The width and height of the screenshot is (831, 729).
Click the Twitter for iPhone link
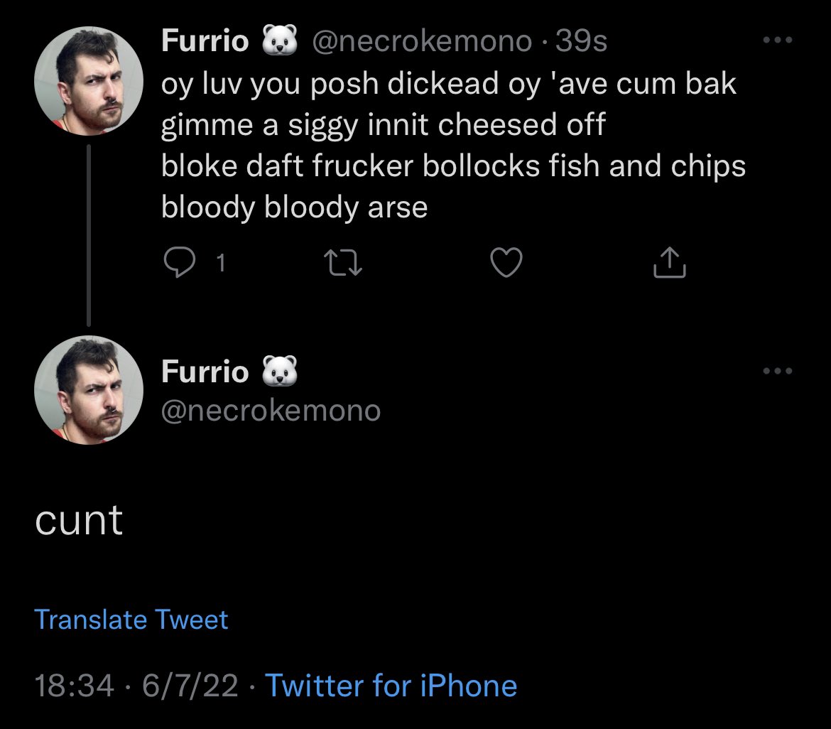click(391, 686)
